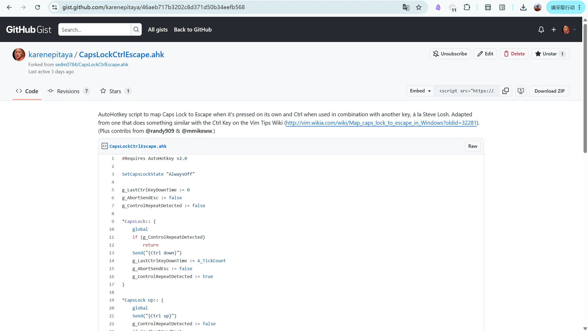Image resolution: width=588 pixels, height=331 pixels.
Task: Unstar this gist
Action: (550, 54)
